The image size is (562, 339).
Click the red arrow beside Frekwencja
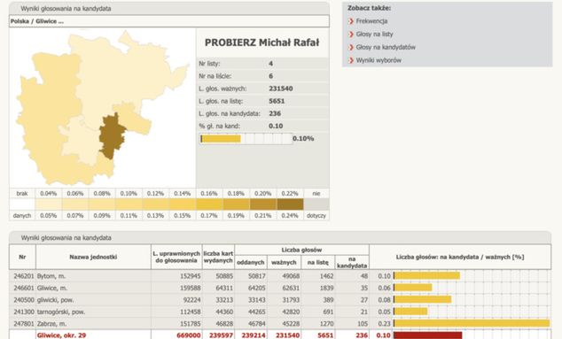[x=351, y=21]
